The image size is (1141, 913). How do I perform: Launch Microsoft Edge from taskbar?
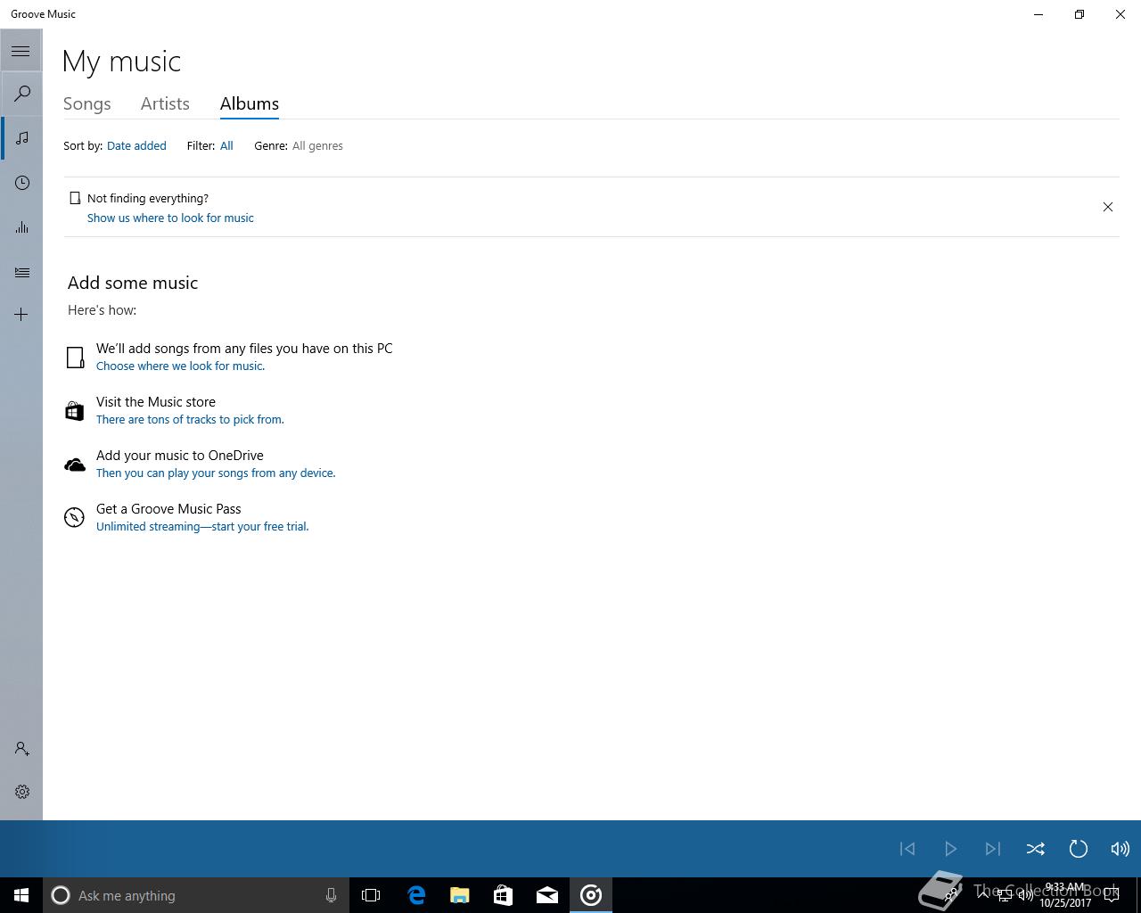point(416,895)
